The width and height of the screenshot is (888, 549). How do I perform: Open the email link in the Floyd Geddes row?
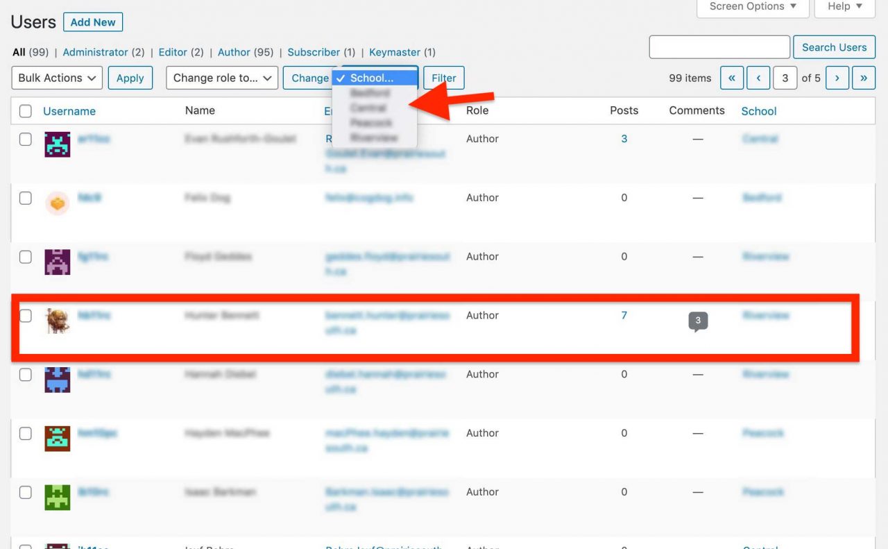(387, 264)
